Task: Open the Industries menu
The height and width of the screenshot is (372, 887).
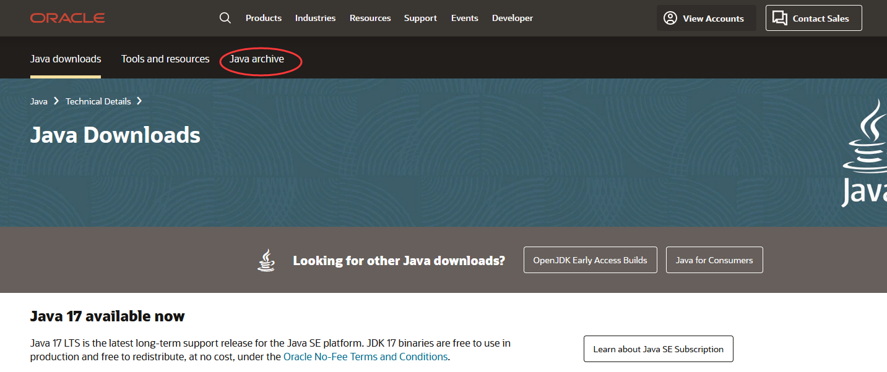Action: (315, 18)
